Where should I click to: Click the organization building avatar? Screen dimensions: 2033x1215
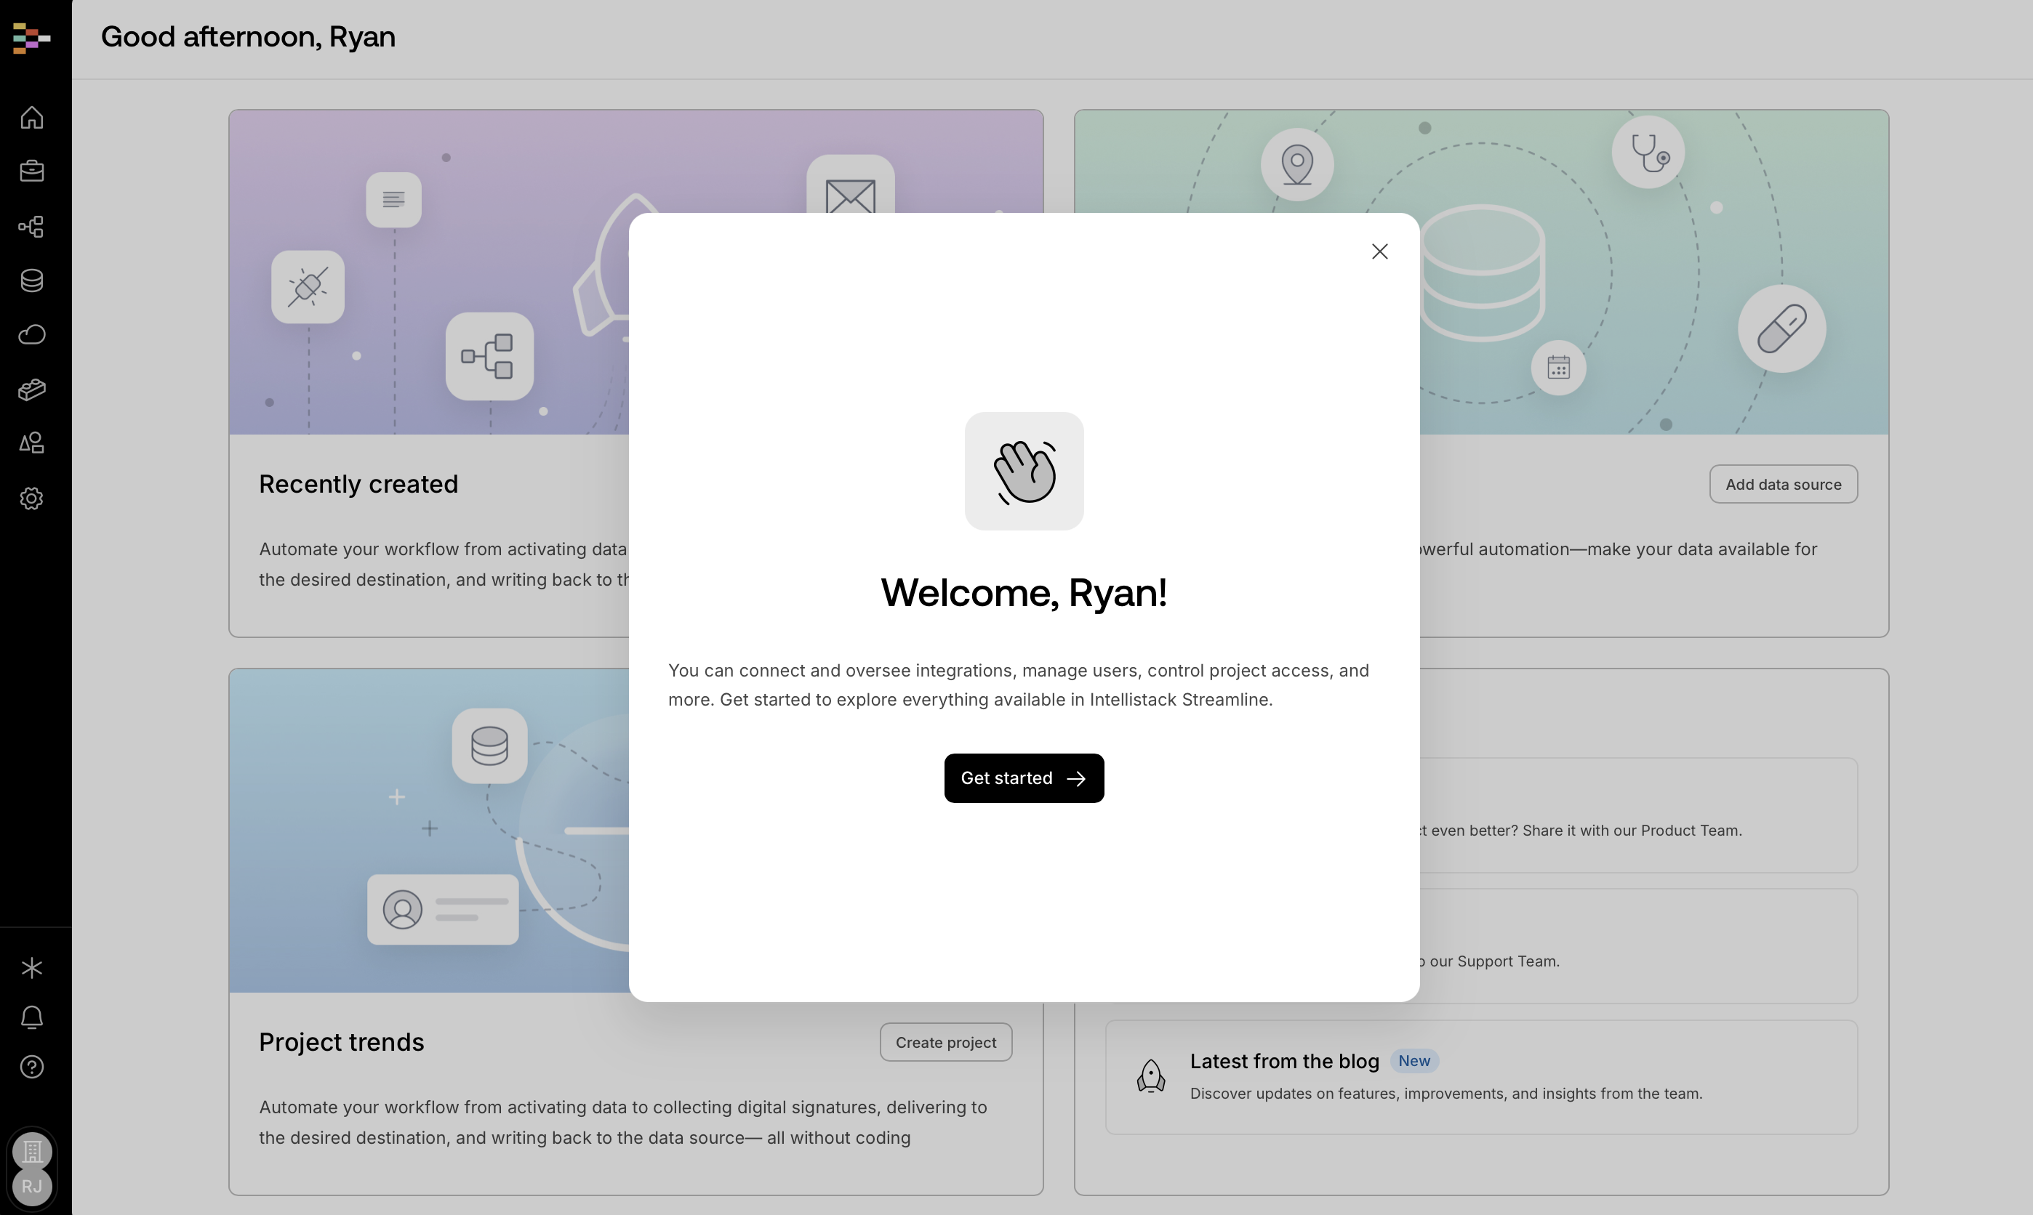point(32,1151)
